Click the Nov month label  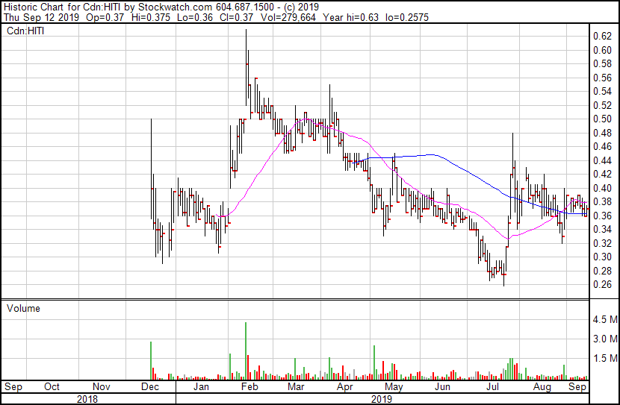click(x=101, y=387)
